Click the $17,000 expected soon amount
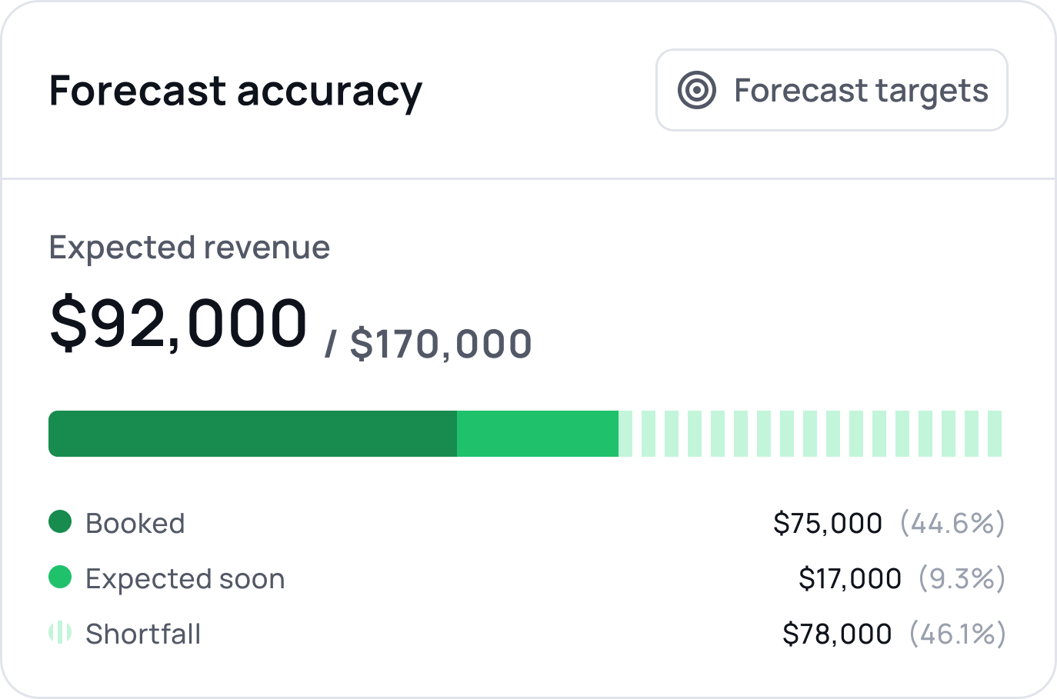 tap(850, 579)
